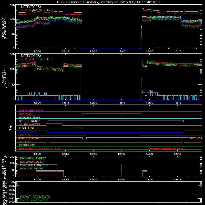The width and height of the screenshot is (205, 205).
Task: Click 13:15 tick under rear segments plot
Action: (x=178, y=103)
